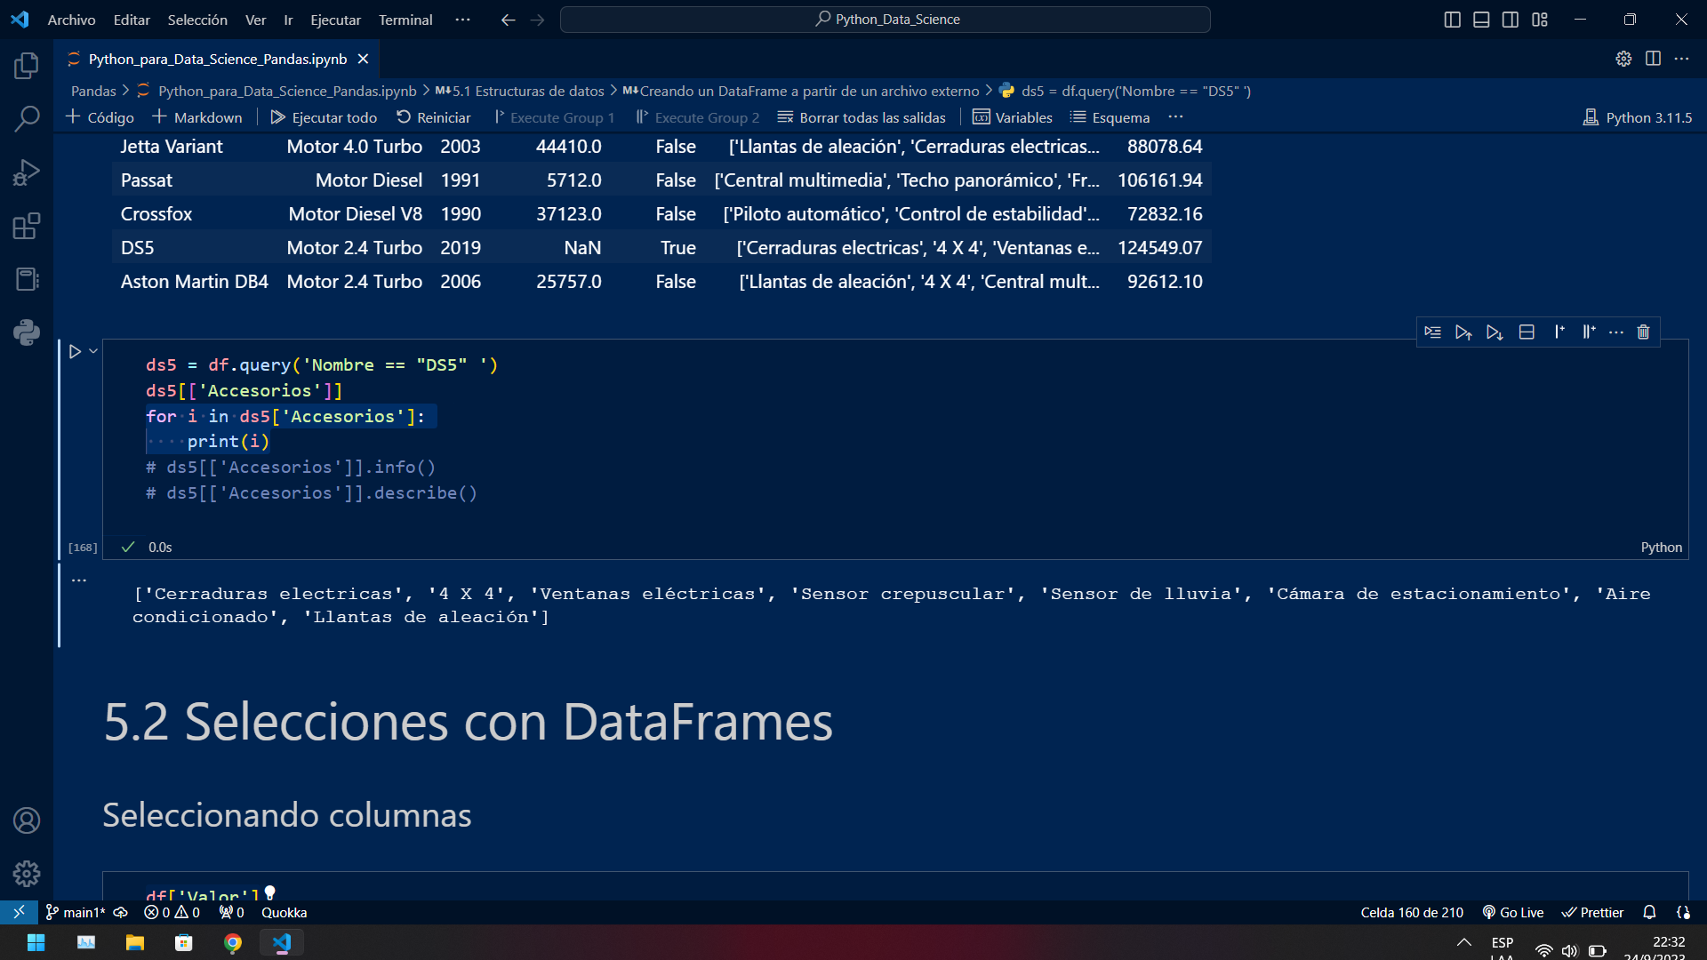Split the editor to the right
This screenshot has width=1707, height=960.
coord(1653,59)
